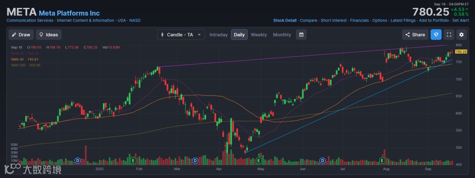The height and width of the screenshot is (178, 475).
Task: Switch to the Intraday timeframe
Action: coord(219,35)
